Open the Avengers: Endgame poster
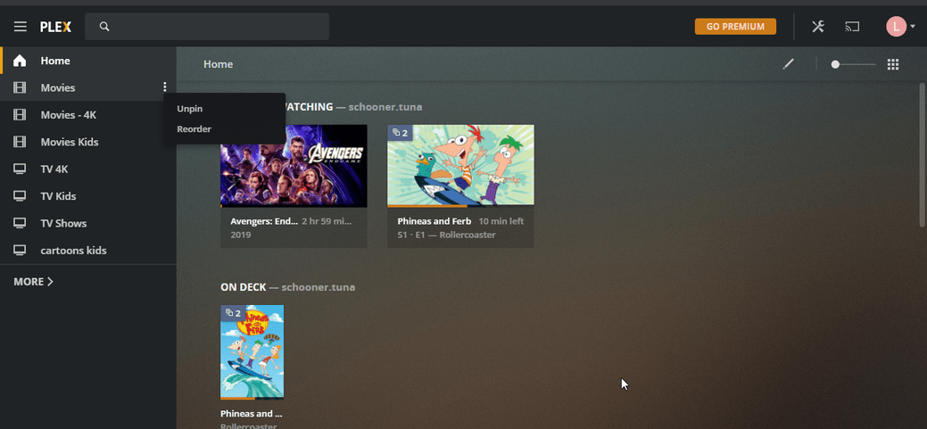 pyautogui.click(x=294, y=166)
